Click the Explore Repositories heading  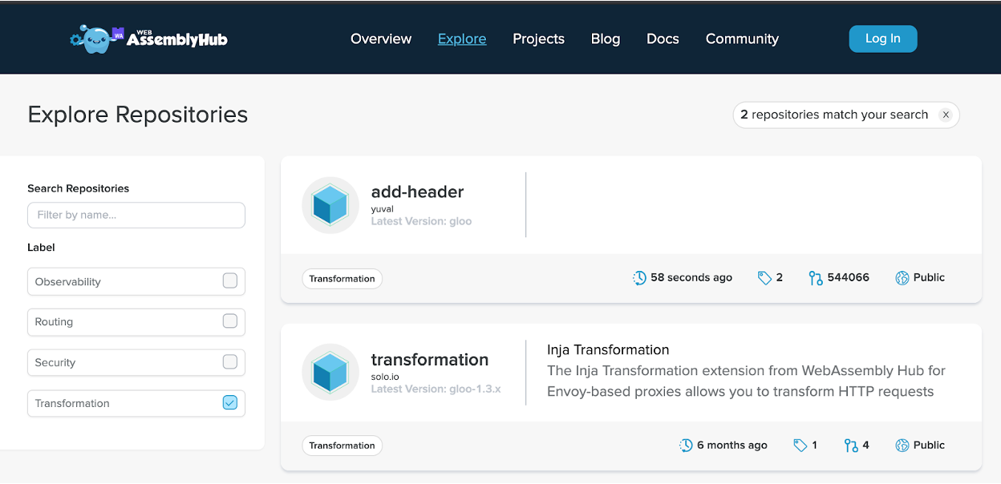[138, 115]
